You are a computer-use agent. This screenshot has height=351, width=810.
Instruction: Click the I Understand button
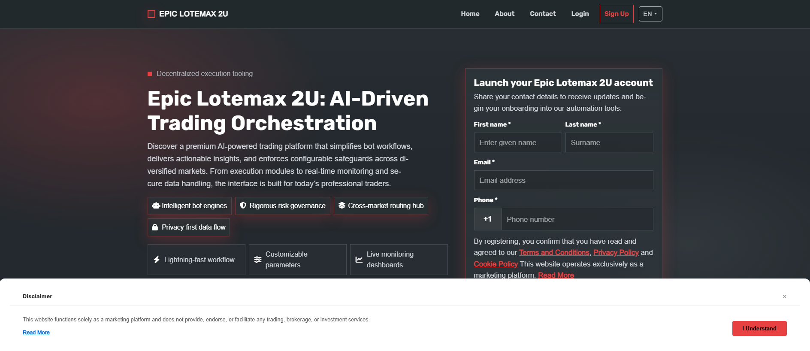point(759,328)
